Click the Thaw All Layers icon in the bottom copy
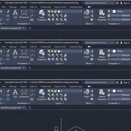Screen dimensions: 131x131 57,99
